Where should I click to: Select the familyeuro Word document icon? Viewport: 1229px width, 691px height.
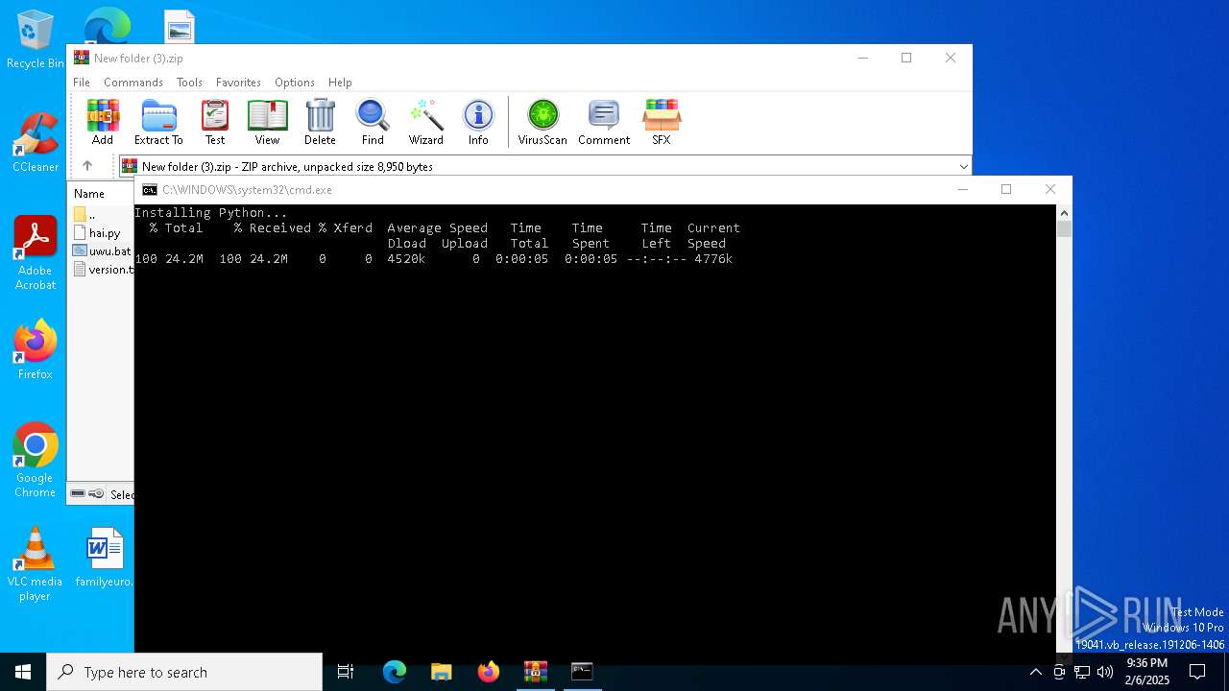[x=105, y=557]
